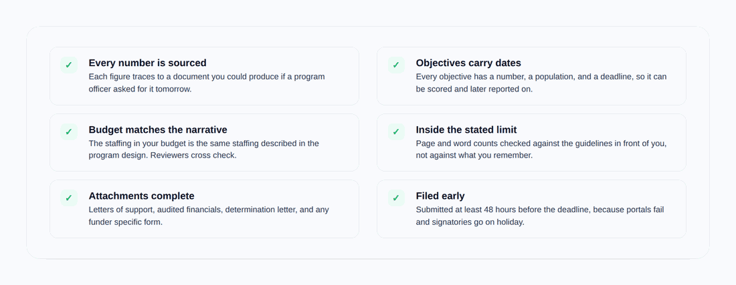Toggle the Filed early checkmark
736x285 pixels.
coord(396,198)
